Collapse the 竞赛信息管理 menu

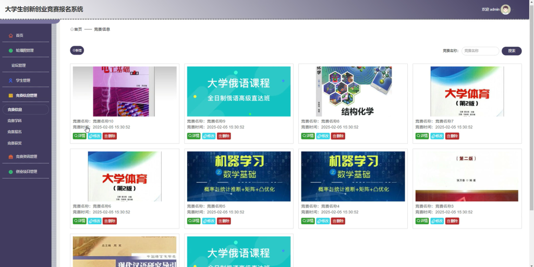26,95
